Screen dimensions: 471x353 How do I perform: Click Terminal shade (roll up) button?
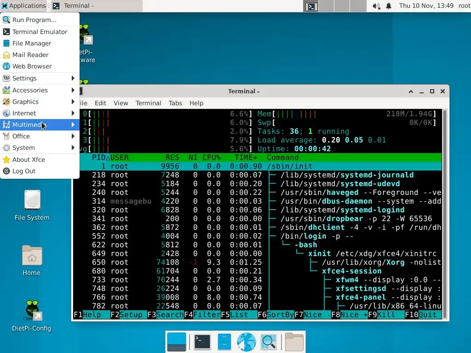pyautogui.click(x=411, y=91)
